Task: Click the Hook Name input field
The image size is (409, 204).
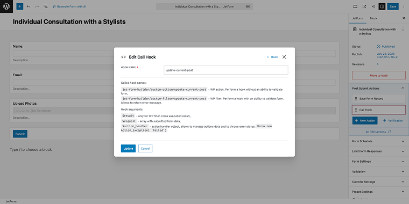Action: coord(226,70)
